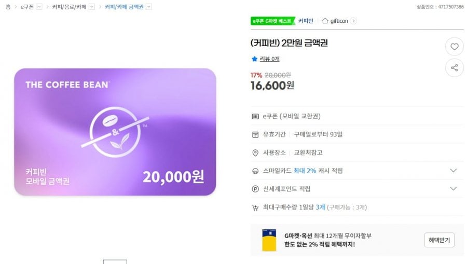Click the Shinsegae point P icon

[x=255, y=189]
